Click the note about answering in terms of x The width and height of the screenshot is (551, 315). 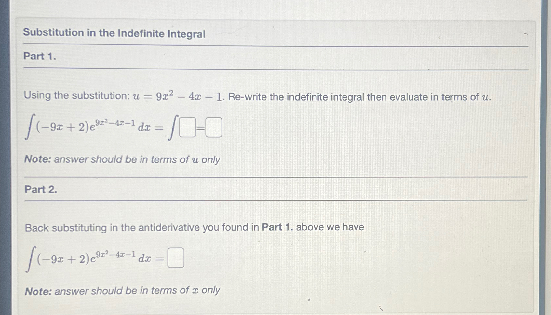tap(122, 290)
